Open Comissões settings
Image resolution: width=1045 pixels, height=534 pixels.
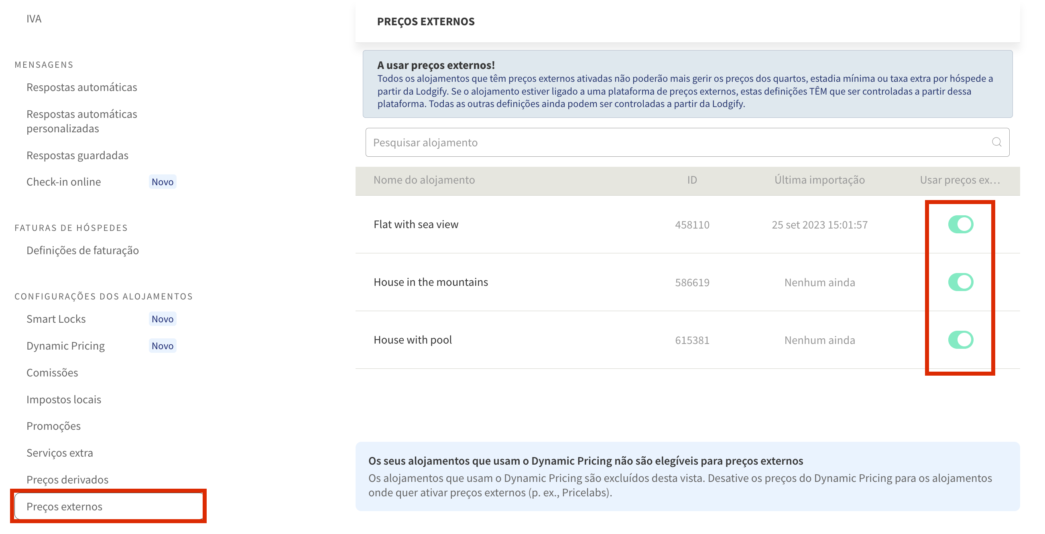(x=52, y=372)
